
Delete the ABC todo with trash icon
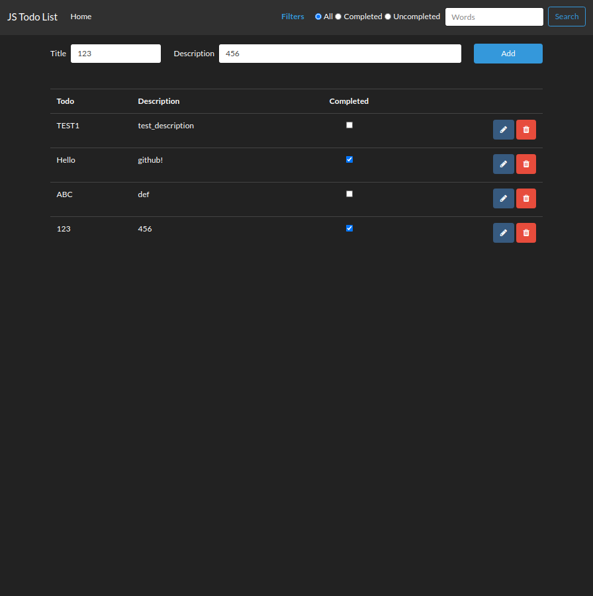pos(526,198)
